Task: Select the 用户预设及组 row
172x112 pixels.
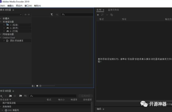Action: coord(46,103)
